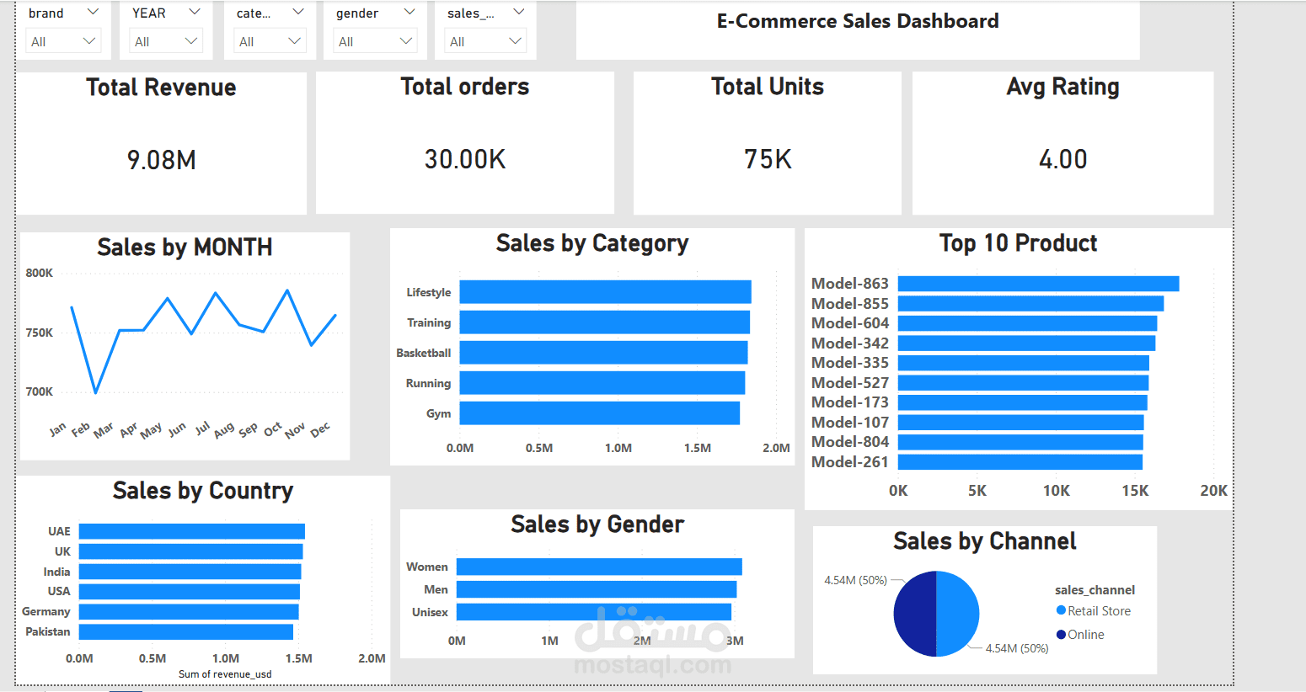Select the Avg Rating card

pyautogui.click(x=1062, y=143)
